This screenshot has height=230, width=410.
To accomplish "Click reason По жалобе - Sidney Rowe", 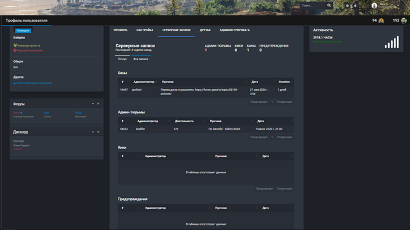I will click(224, 129).
